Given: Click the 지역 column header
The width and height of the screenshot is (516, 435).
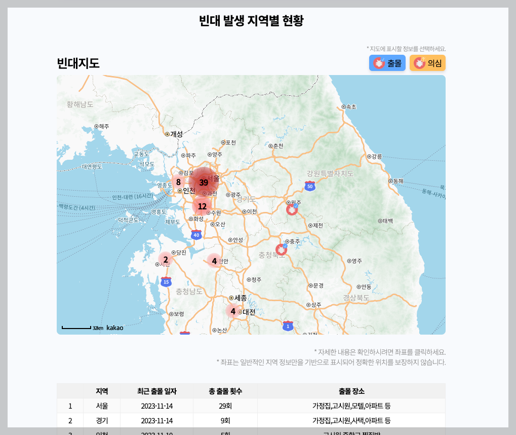Looking at the screenshot, I should (103, 391).
